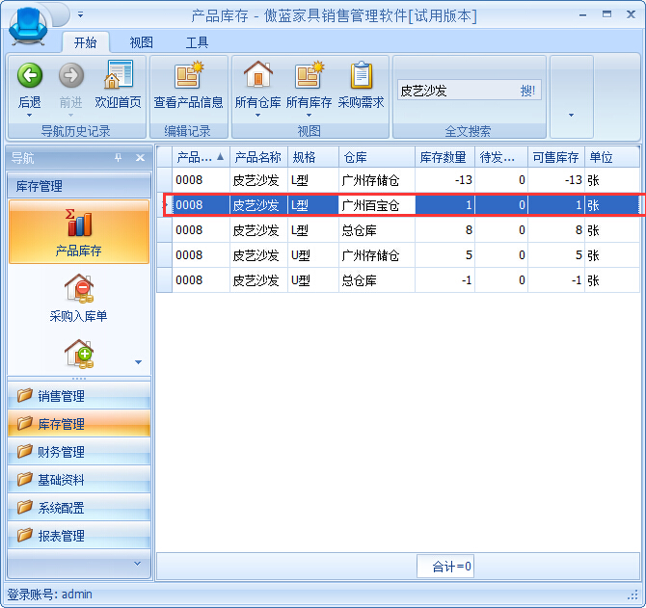Viewport: 646px width, 608px height.
Task: Switch to the 视图 ribbon tab
Action: tap(142, 42)
